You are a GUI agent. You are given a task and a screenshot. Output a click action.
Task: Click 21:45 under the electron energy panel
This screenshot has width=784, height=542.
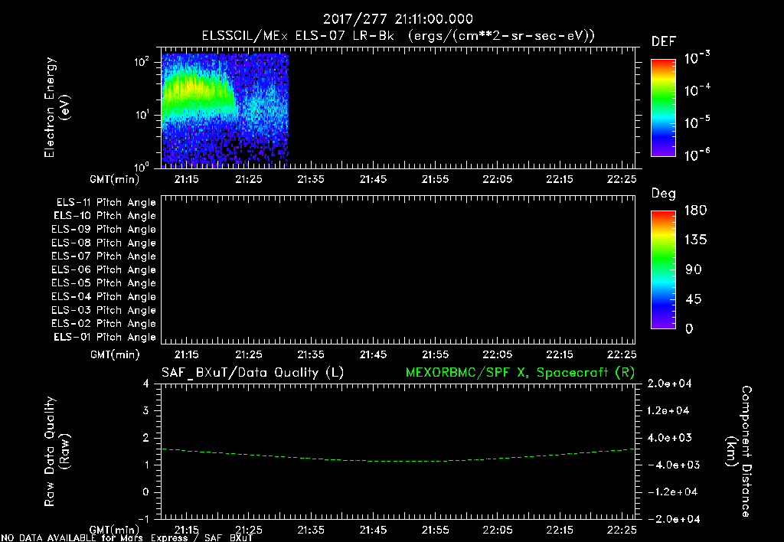[x=373, y=179]
